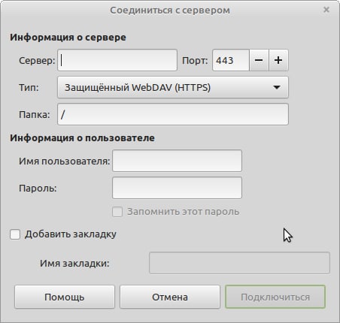Click the Запомнить этот пароль label text

184,212
